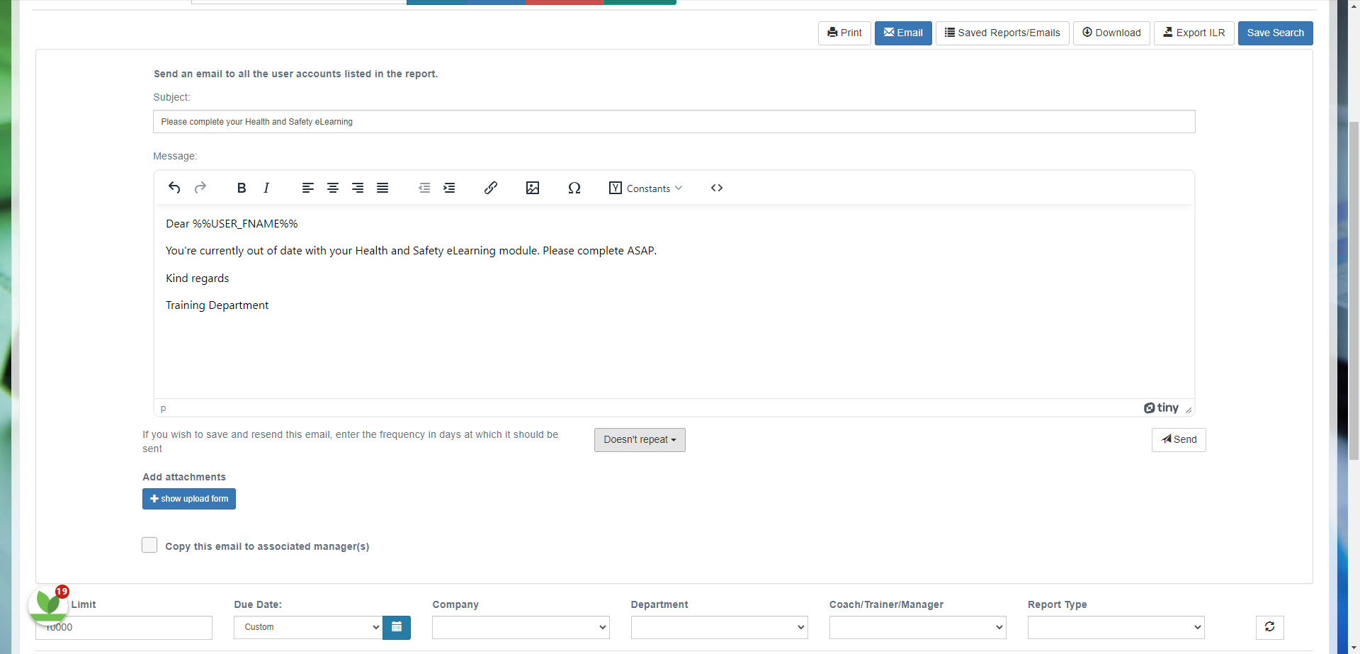View message source code
The width and height of the screenshot is (1360, 654).
coord(717,188)
